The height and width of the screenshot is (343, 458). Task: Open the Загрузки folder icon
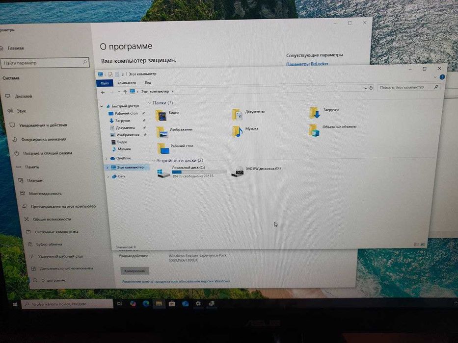pyautogui.click(x=315, y=113)
